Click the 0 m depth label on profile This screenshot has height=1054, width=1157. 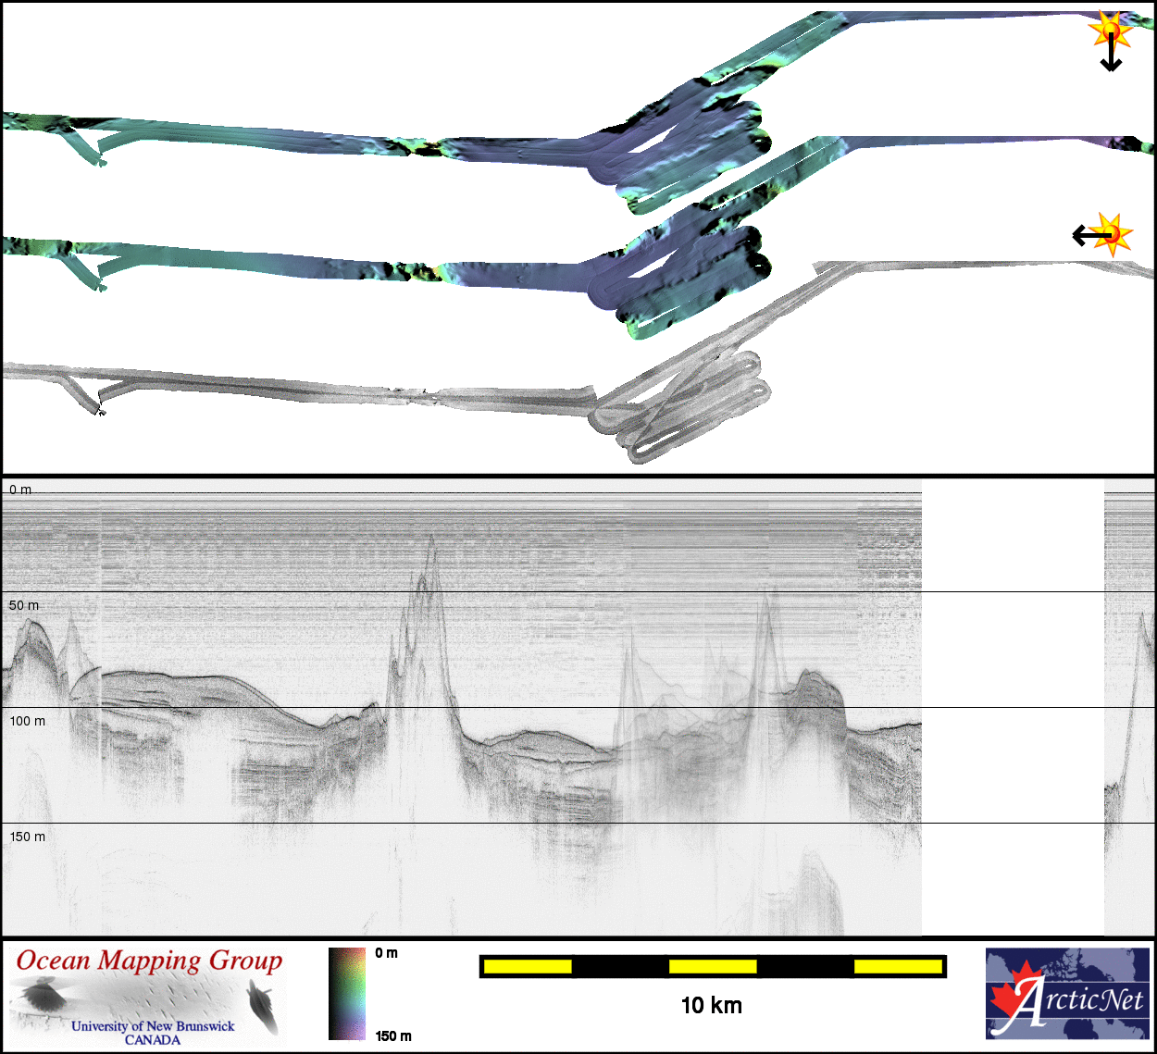tap(20, 490)
